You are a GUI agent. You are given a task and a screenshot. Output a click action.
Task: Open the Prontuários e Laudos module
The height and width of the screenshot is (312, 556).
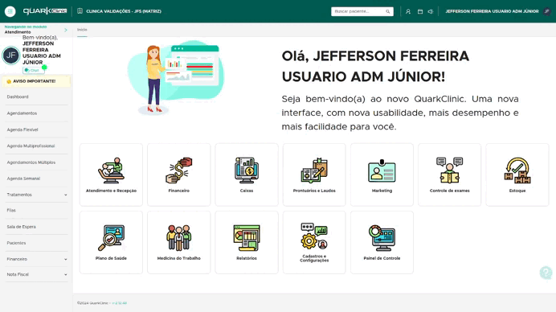[314, 174]
